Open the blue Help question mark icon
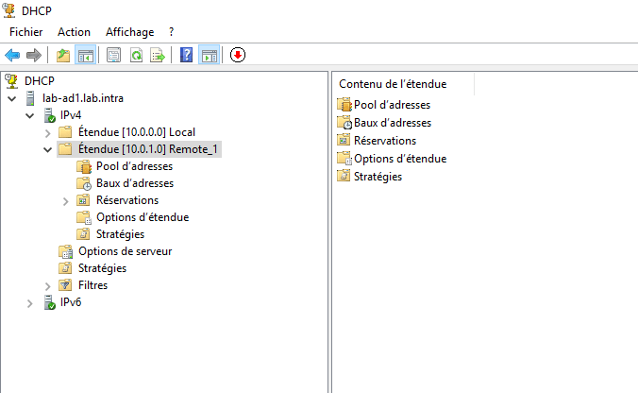Viewport: 638px width, 393px height. tap(186, 55)
